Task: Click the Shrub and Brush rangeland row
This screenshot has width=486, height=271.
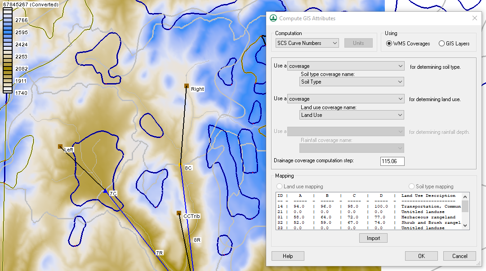Action: 369,222
